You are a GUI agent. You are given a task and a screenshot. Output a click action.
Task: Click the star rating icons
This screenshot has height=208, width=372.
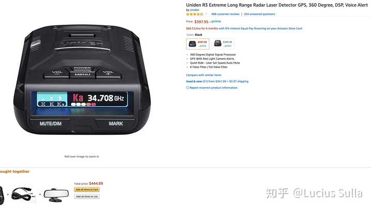[195, 14]
